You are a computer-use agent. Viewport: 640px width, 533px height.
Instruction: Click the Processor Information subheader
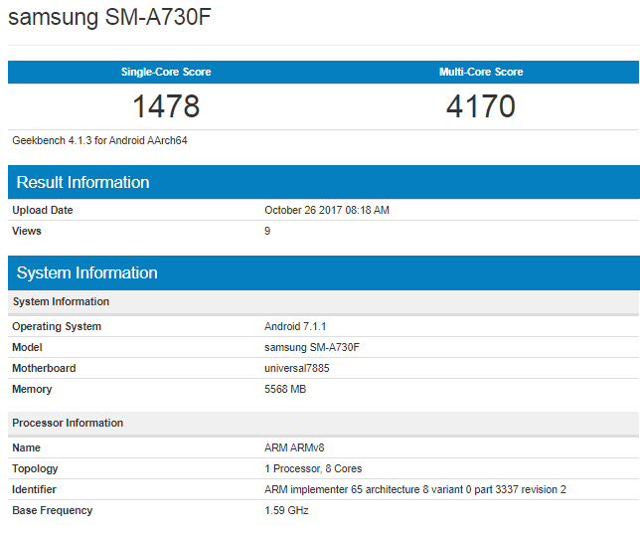click(68, 423)
